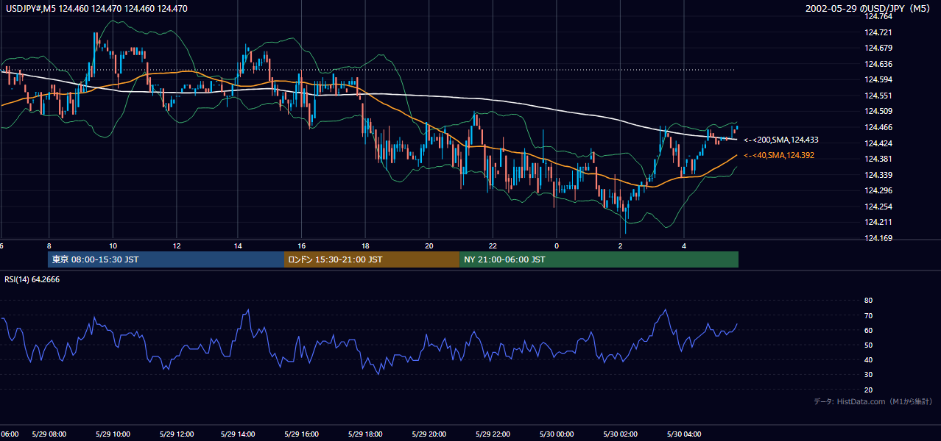Click price axis value 124.381
The image size is (941, 441).
tap(878, 159)
